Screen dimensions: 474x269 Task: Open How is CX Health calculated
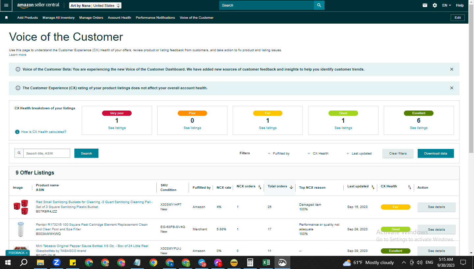point(43,132)
